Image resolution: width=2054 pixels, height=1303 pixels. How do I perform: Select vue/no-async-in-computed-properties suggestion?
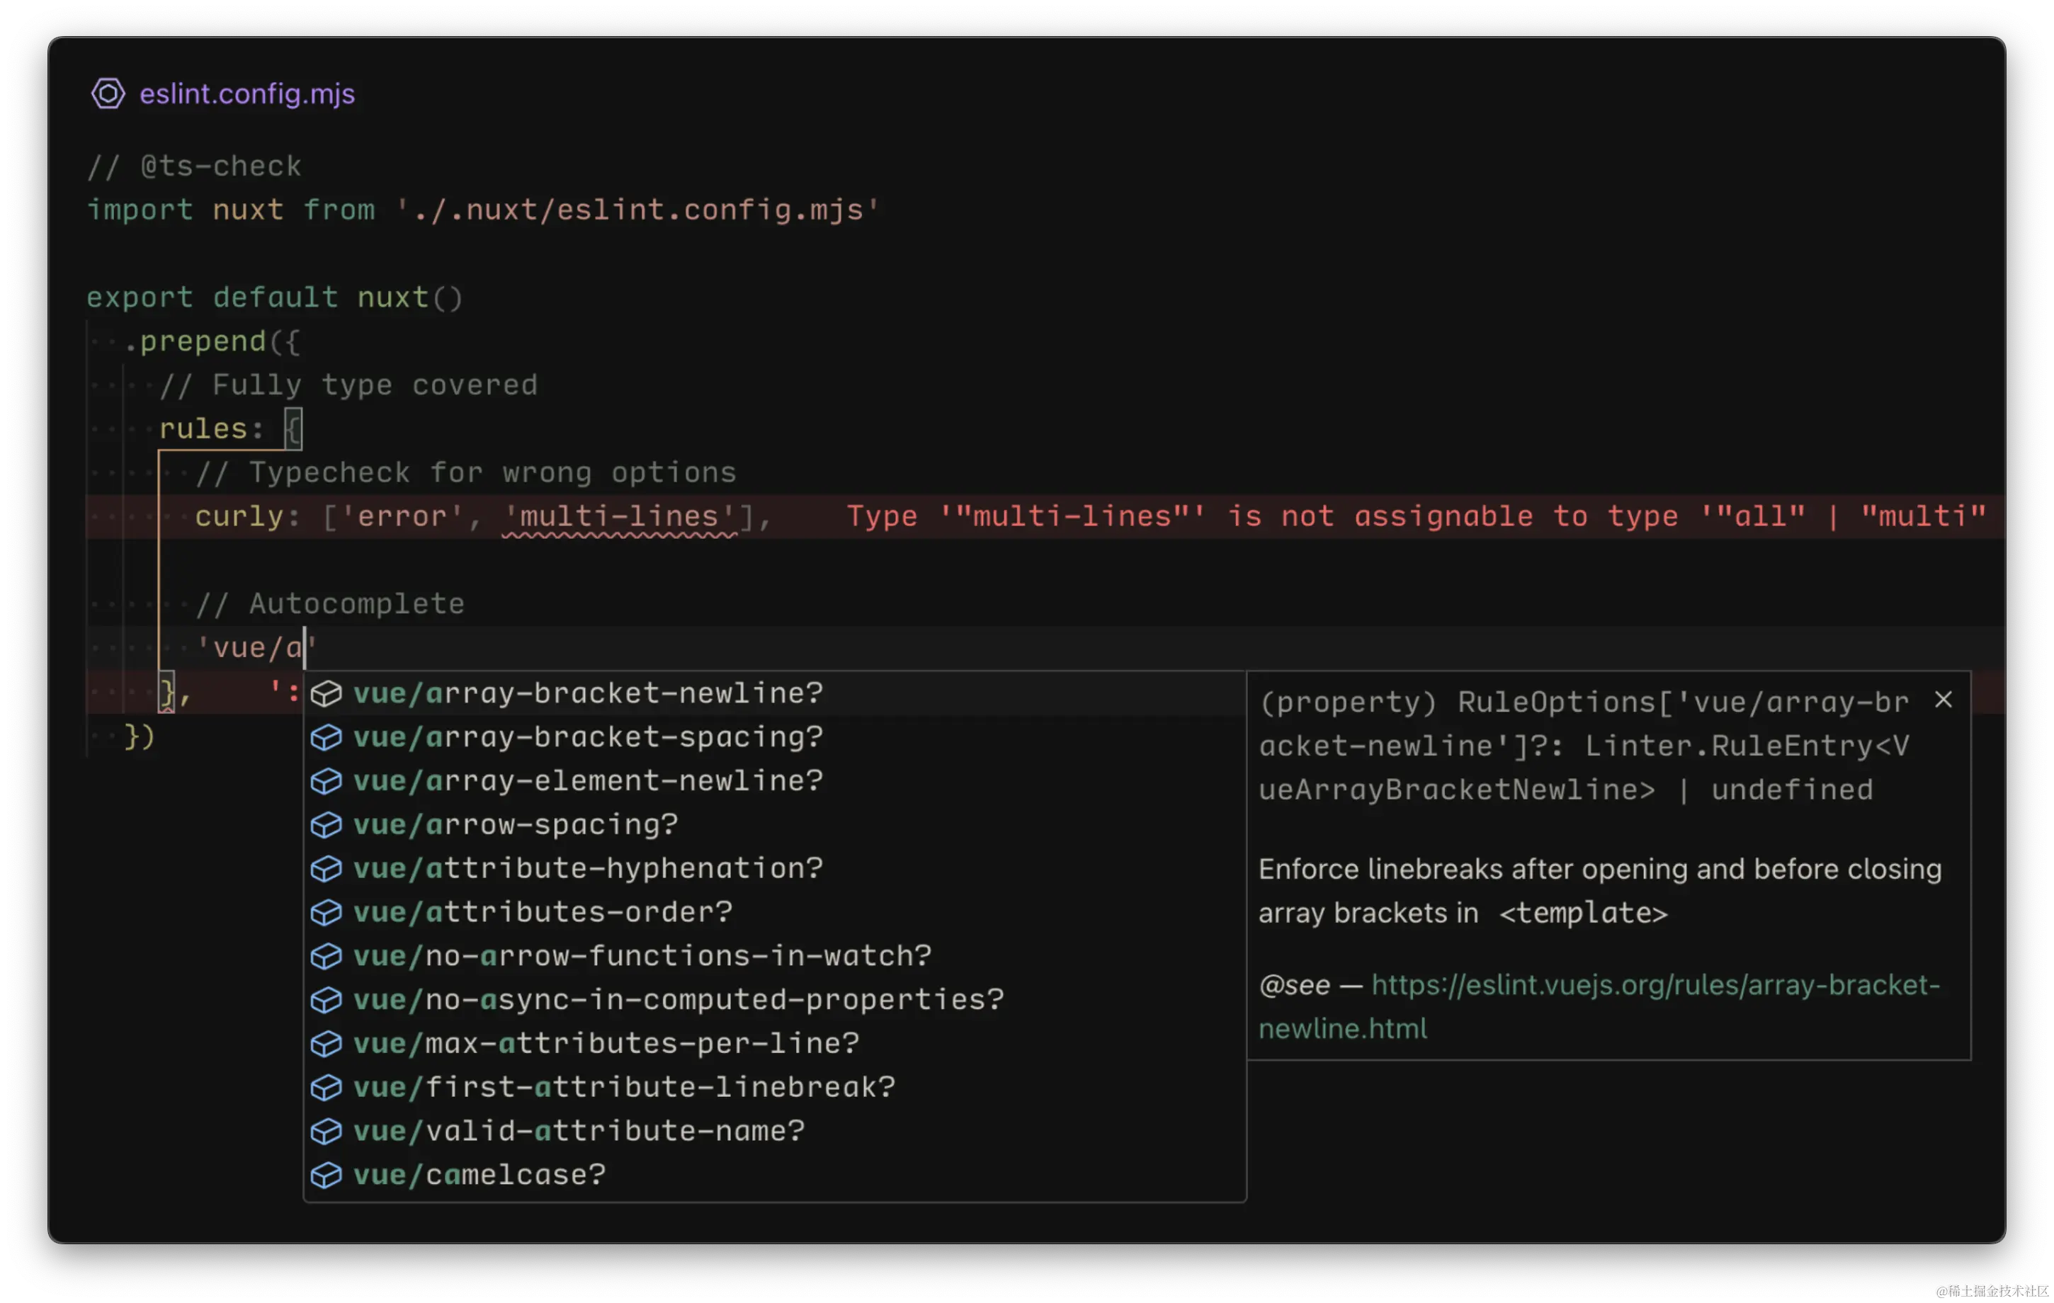pos(678,1001)
